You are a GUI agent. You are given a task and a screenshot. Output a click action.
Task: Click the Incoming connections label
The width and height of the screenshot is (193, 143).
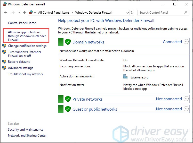point(75,66)
